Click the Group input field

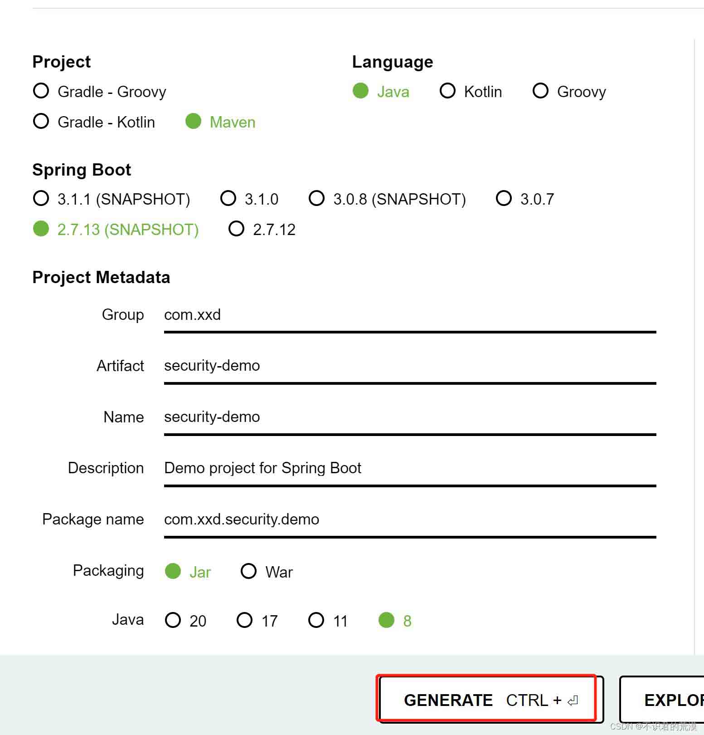pyautogui.click(x=410, y=315)
